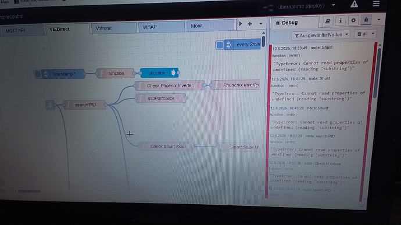Open deploy options dropdown arrow
The width and height of the screenshot is (401, 225).
click(x=333, y=5)
